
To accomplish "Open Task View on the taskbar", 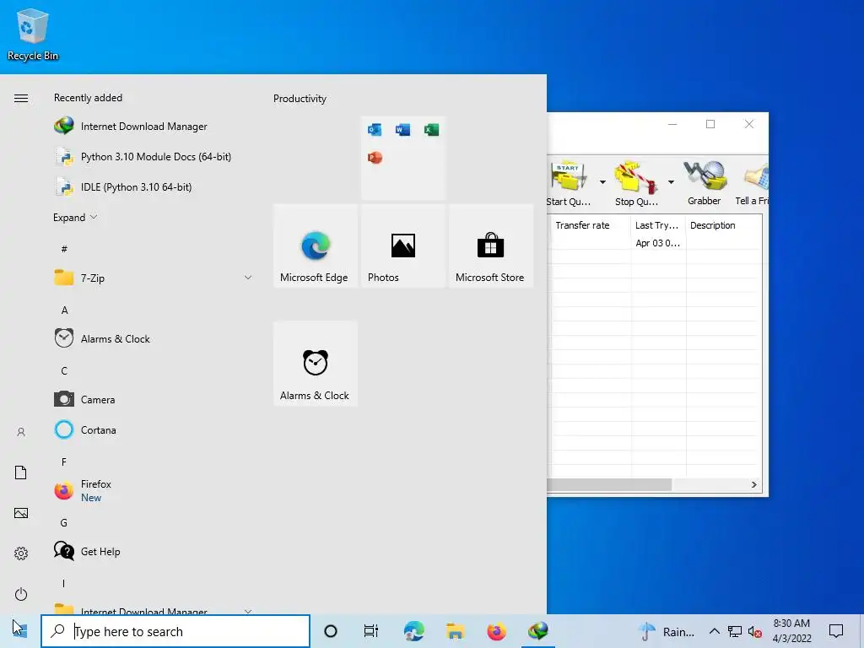I will [x=371, y=631].
